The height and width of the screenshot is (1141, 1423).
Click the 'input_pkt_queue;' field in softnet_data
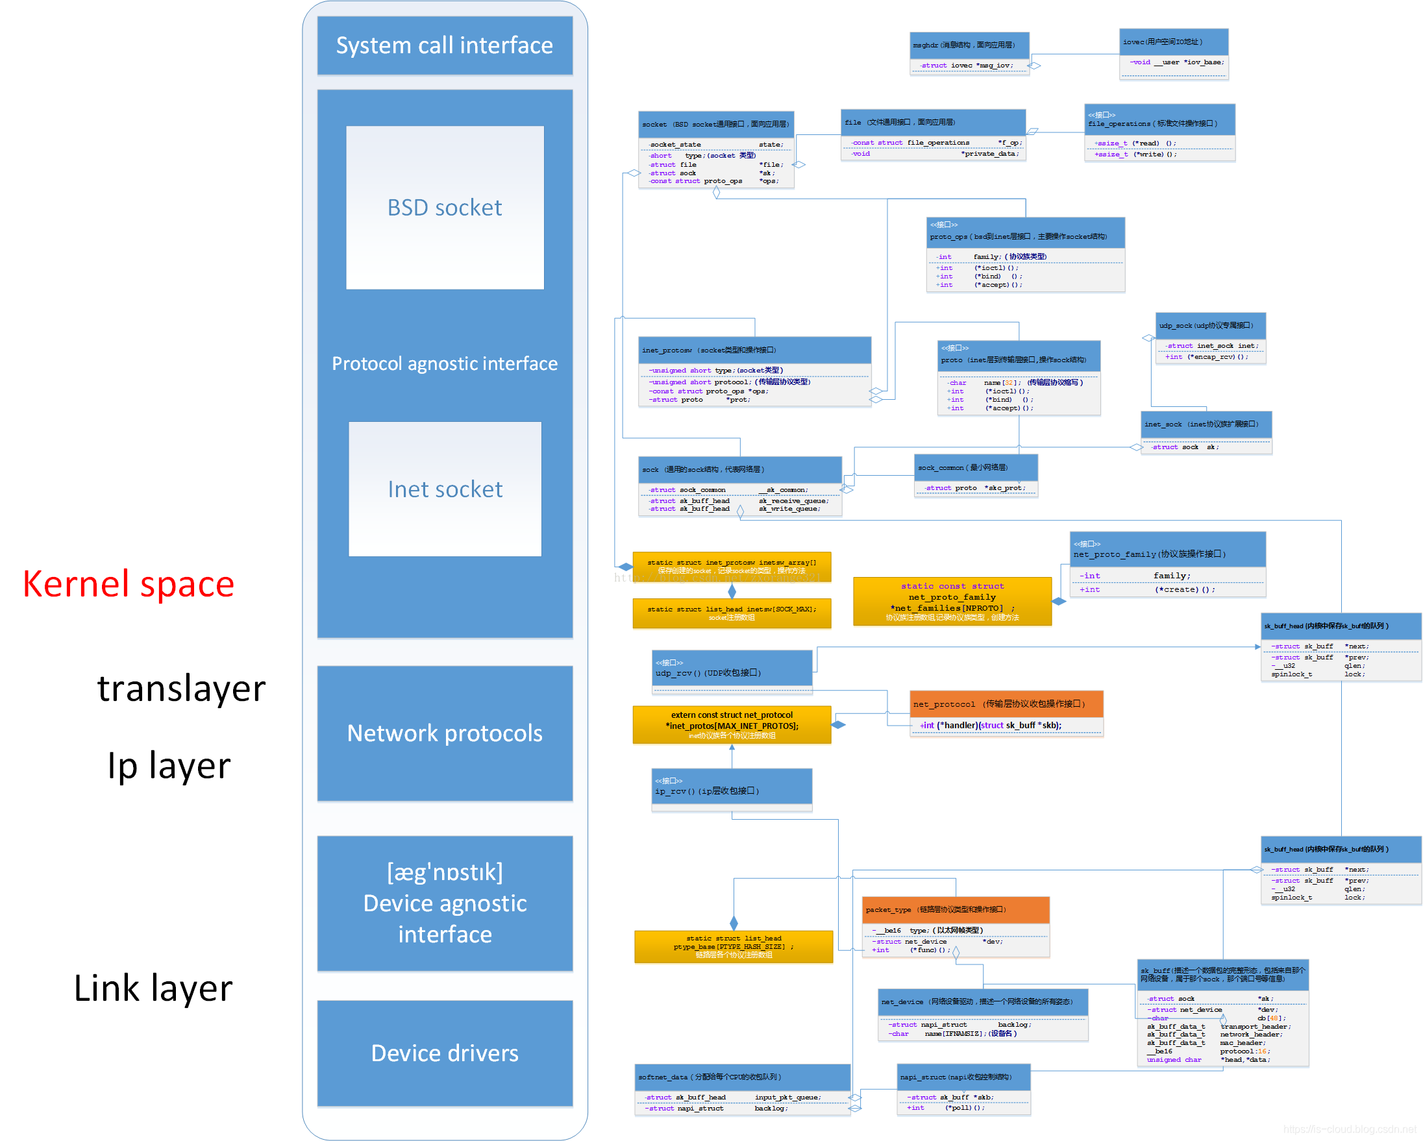click(788, 1097)
